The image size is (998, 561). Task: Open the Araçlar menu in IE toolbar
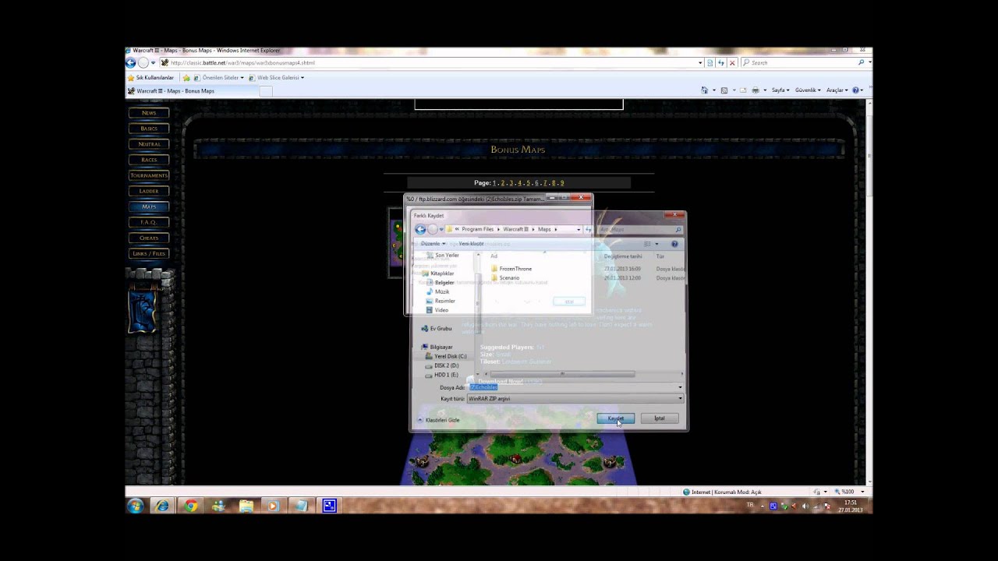[837, 90]
